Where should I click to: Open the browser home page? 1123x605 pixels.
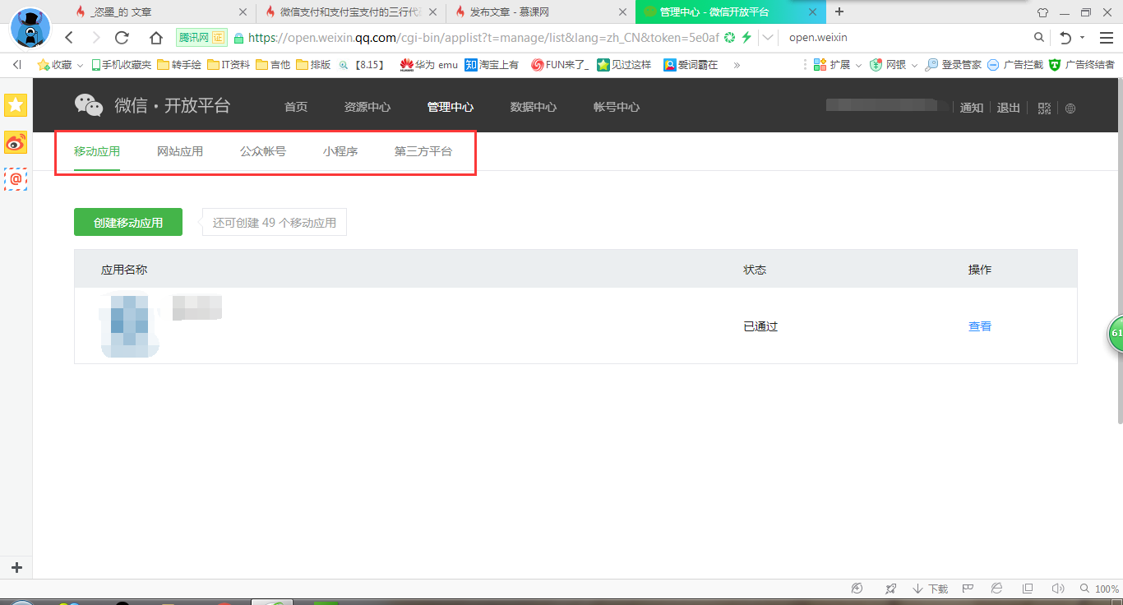point(156,38)
